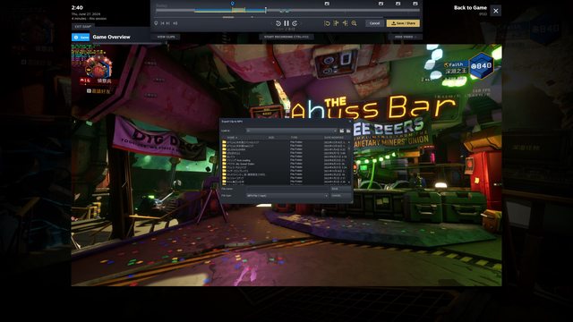Viewport: 573px width, 322px height.
Task: Click the magnifier zoom icon on timeline toolbar
Action: click(x=355, y=23)
